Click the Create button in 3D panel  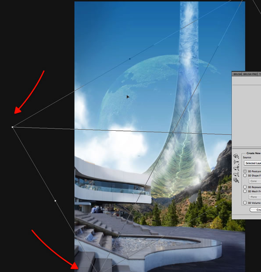[x=255, y=210]
